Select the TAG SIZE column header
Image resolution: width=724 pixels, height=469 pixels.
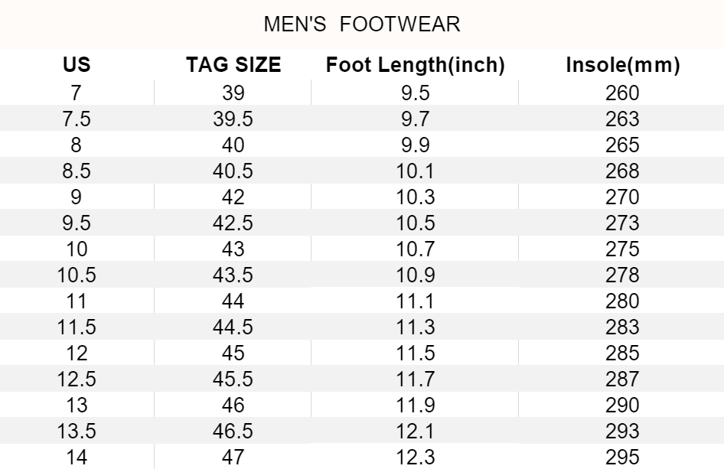pos(233,66)
